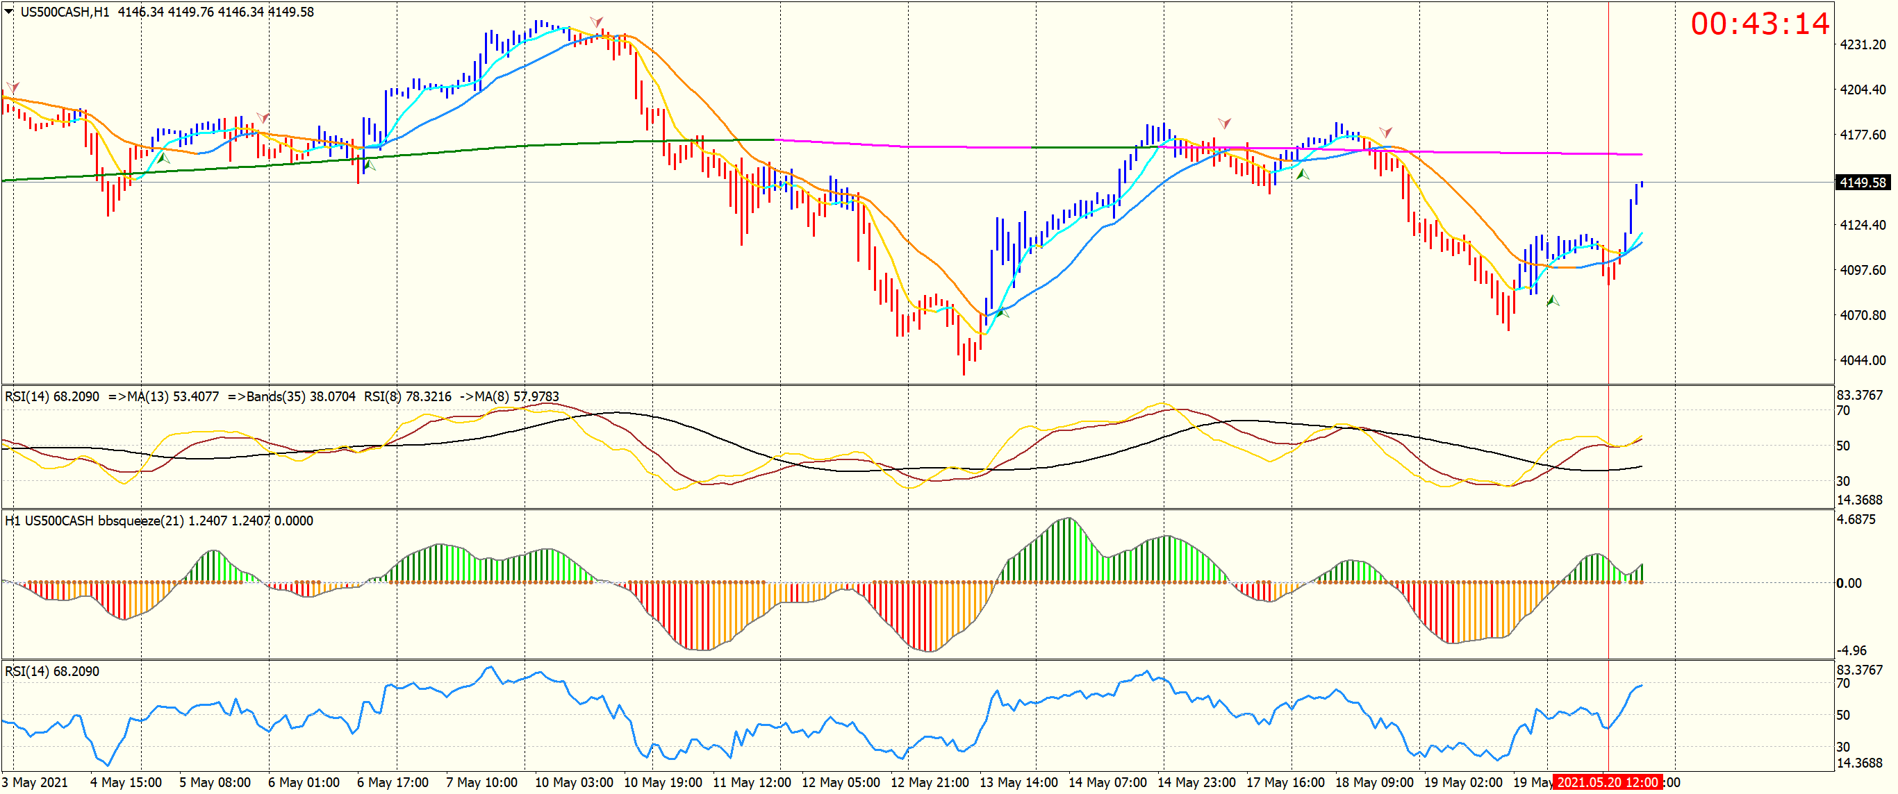Click green buy arrow near 4 May 15:00

point(163,158)
